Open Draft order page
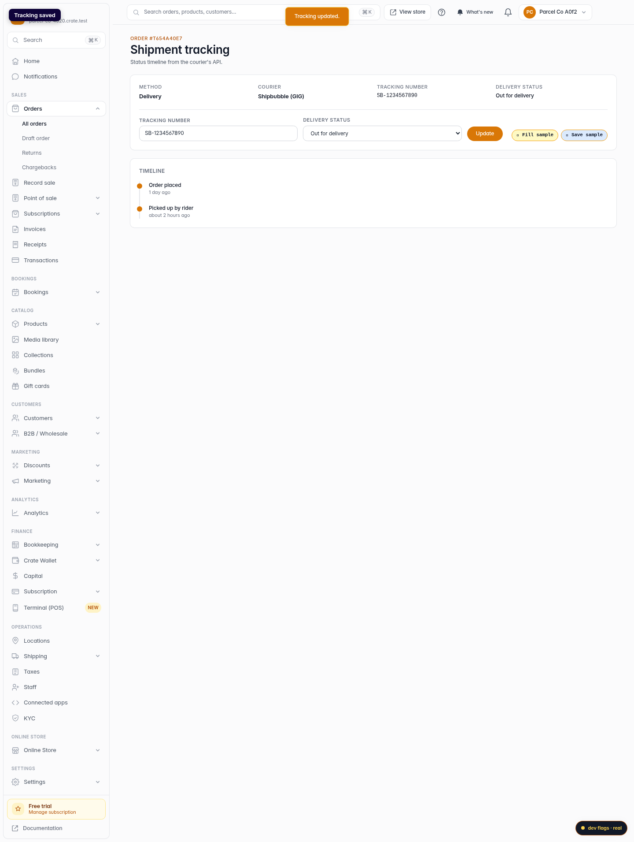 [x=36, y=138]
